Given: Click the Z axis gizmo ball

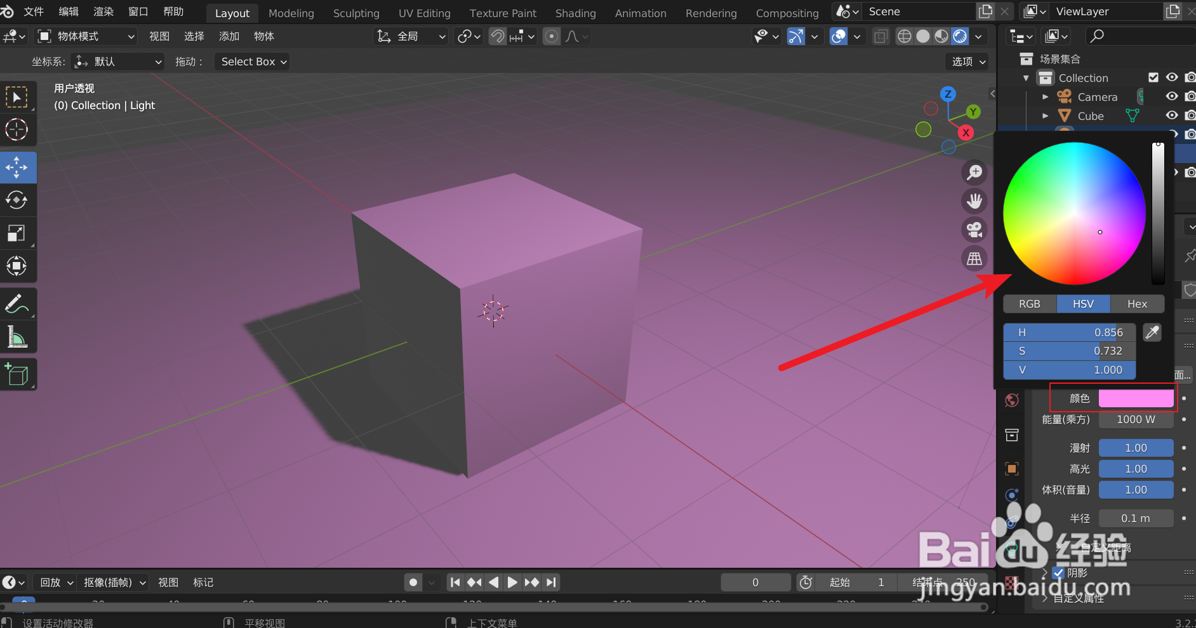Looking at the screenshot, I should point(948,95).
